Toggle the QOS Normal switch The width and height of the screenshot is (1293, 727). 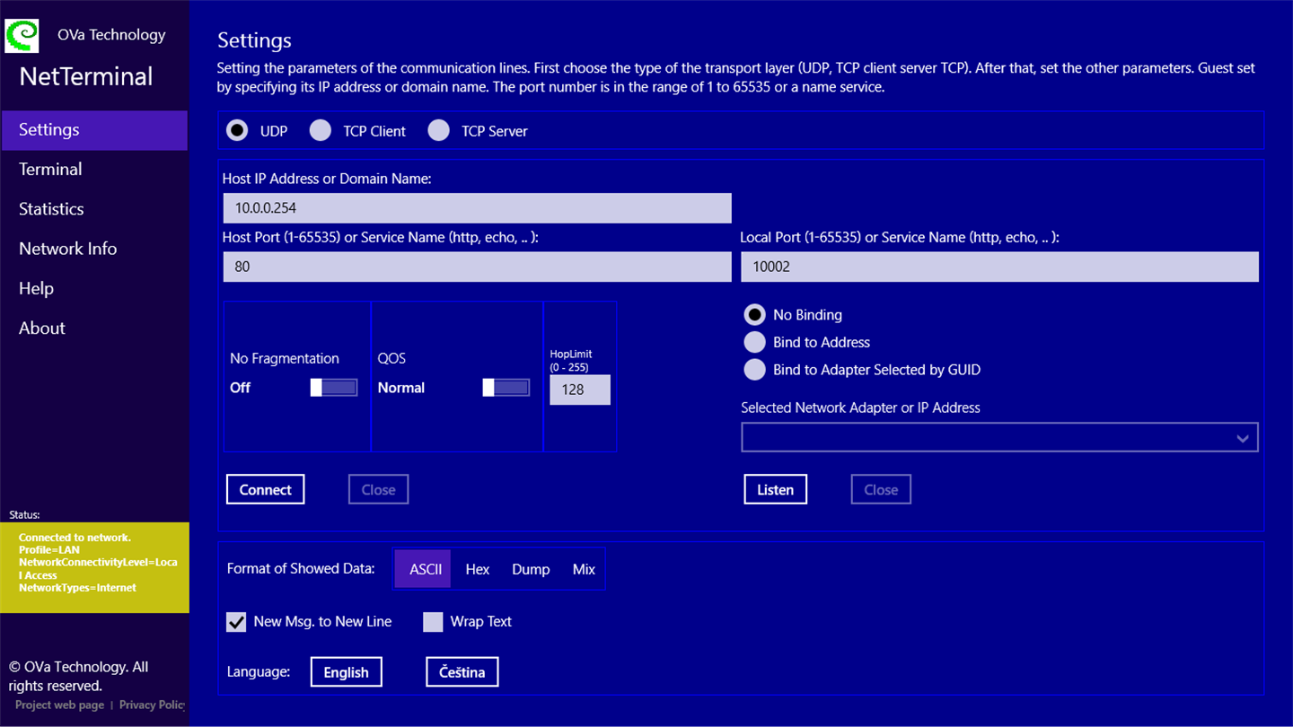(x=506, y=388)
